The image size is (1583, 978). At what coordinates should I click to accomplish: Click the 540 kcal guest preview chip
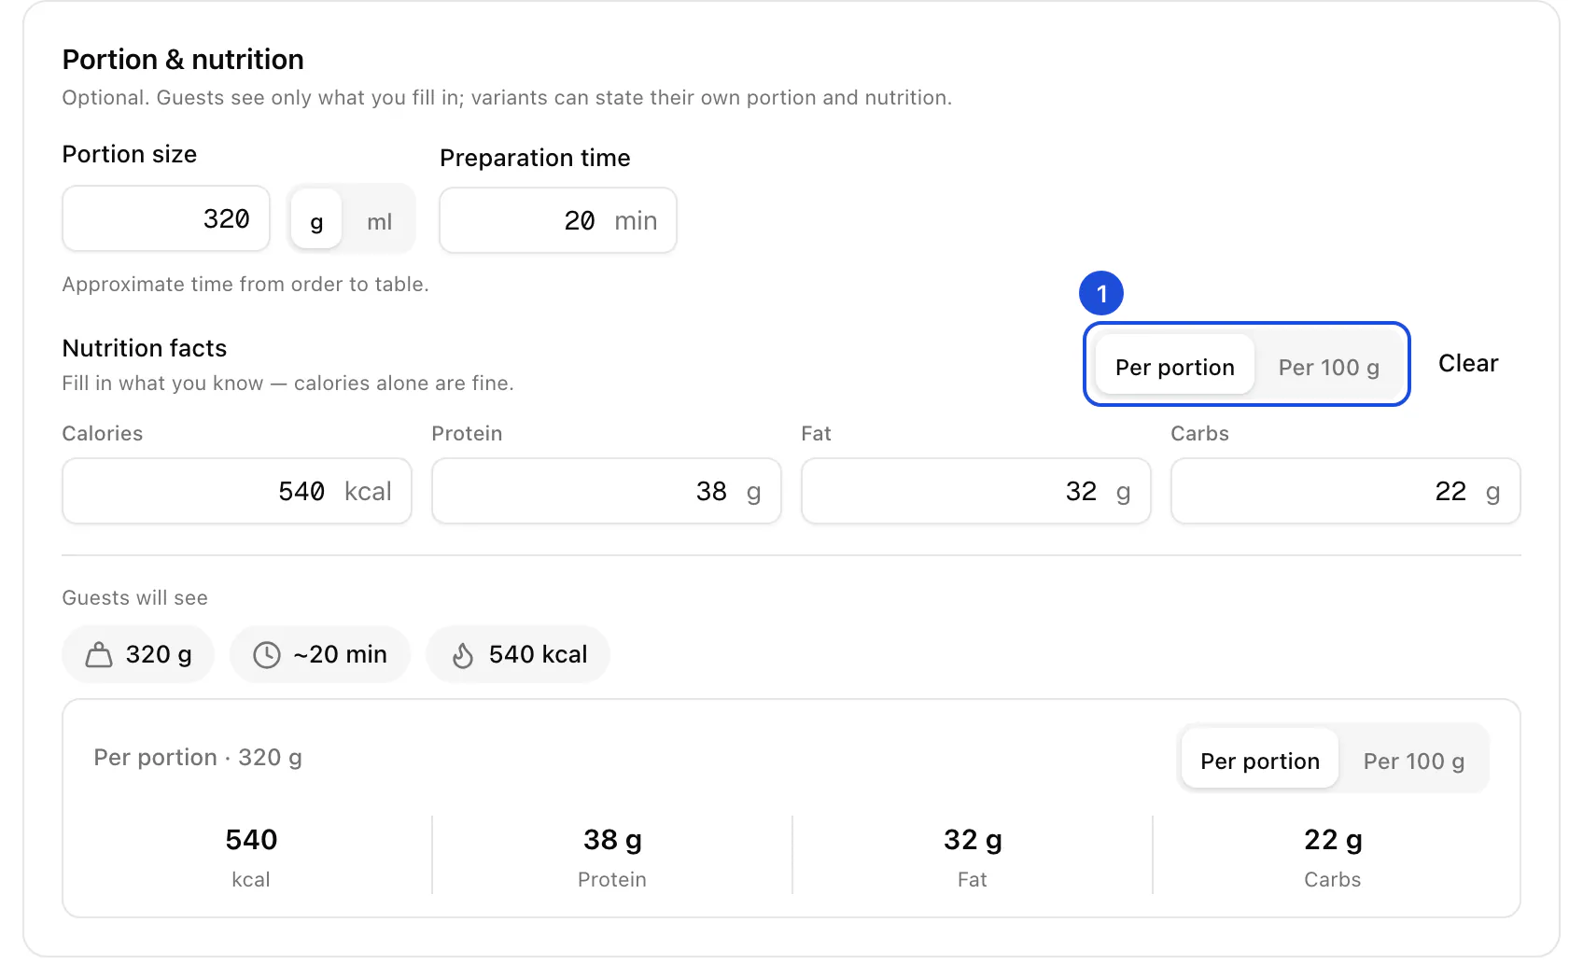coord(518,654)
